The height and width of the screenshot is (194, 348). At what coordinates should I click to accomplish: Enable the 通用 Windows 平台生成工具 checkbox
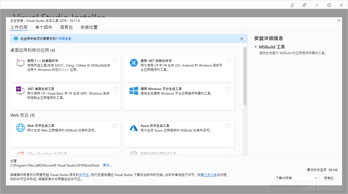[x=228, y=88]
